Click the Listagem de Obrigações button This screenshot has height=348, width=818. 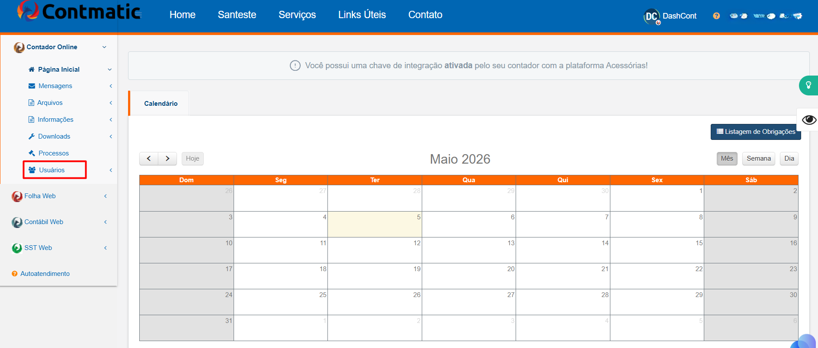coord(756,132)
